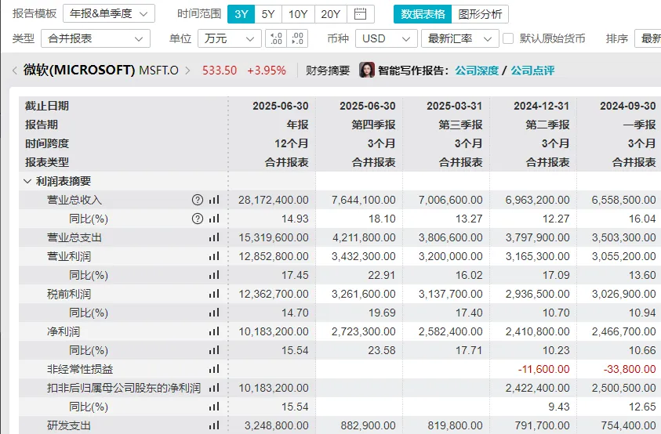Click 截止日期 header label
Screen dimensions: 661x434
click(x=47, y=106)
